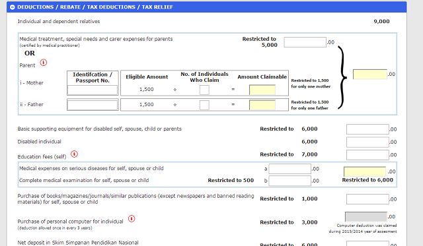Click the 'No. of Individuals Who Claim' column header
Image resolution: width=423 pixels, height=246 pixels.
[x=204, y=77]
